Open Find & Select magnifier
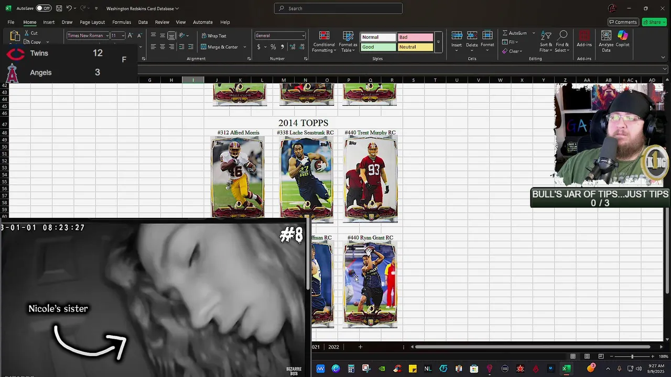The width and height of the screenshot is (671, 377). coord(562,41)
